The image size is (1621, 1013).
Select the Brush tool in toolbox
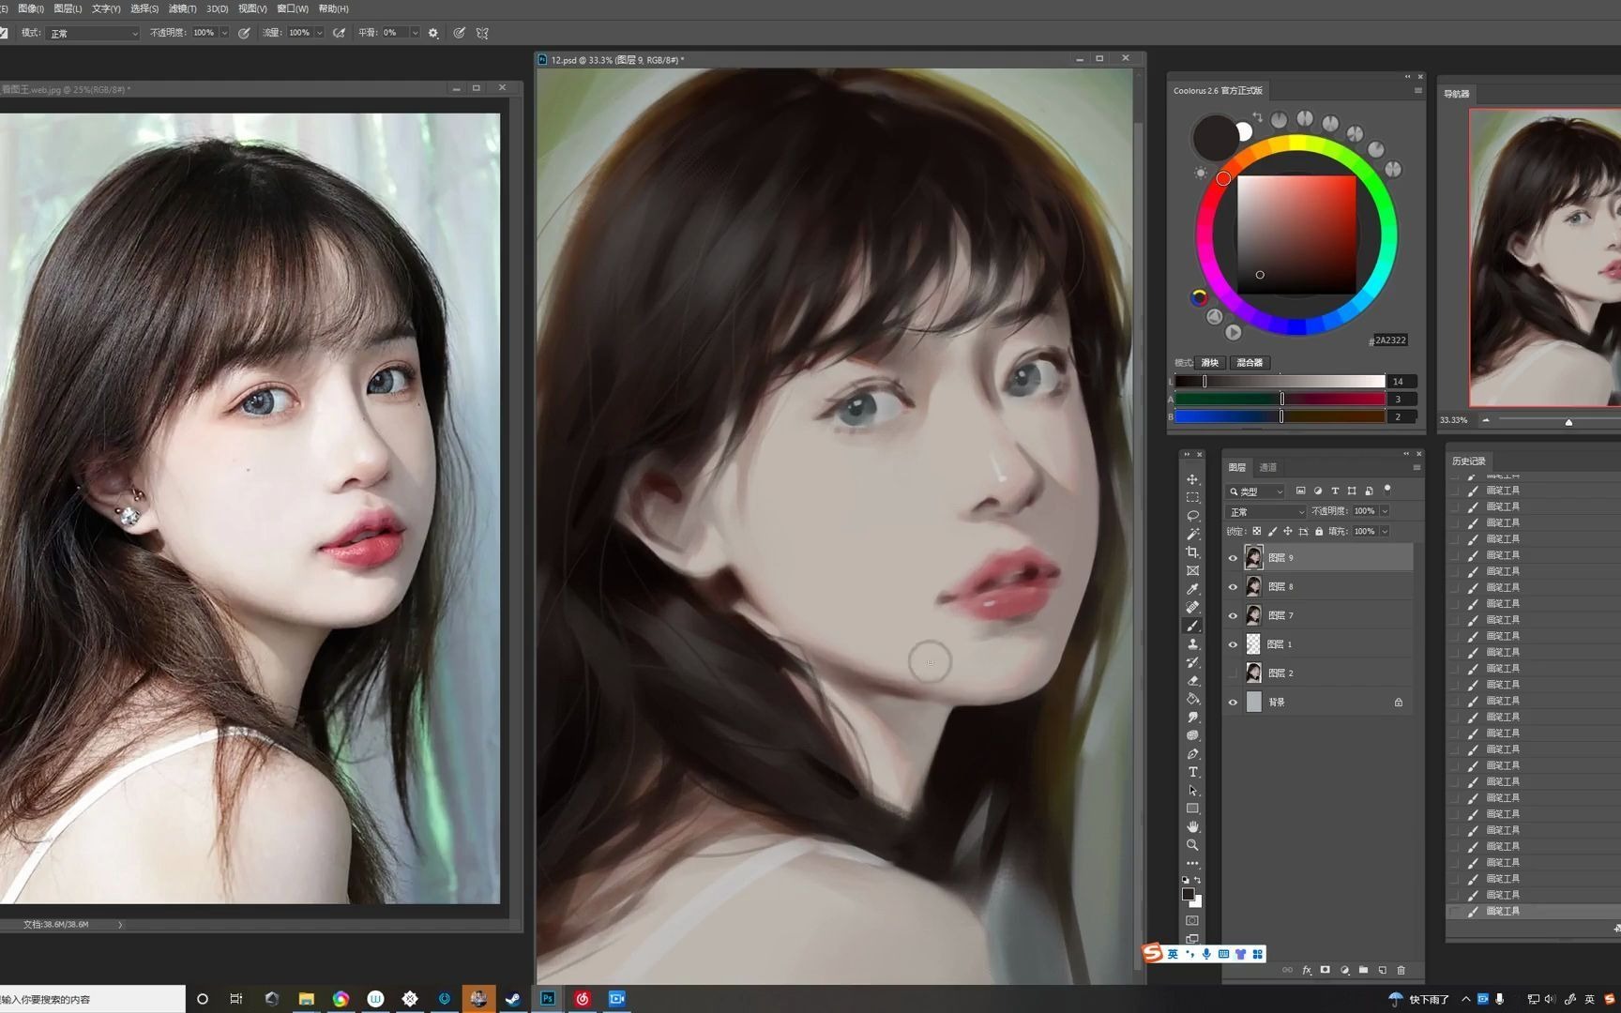click(1192, 626)
